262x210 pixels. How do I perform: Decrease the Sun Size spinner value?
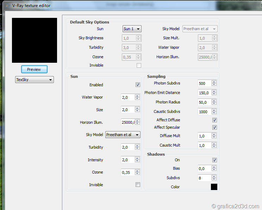click(x=137, y=111)
